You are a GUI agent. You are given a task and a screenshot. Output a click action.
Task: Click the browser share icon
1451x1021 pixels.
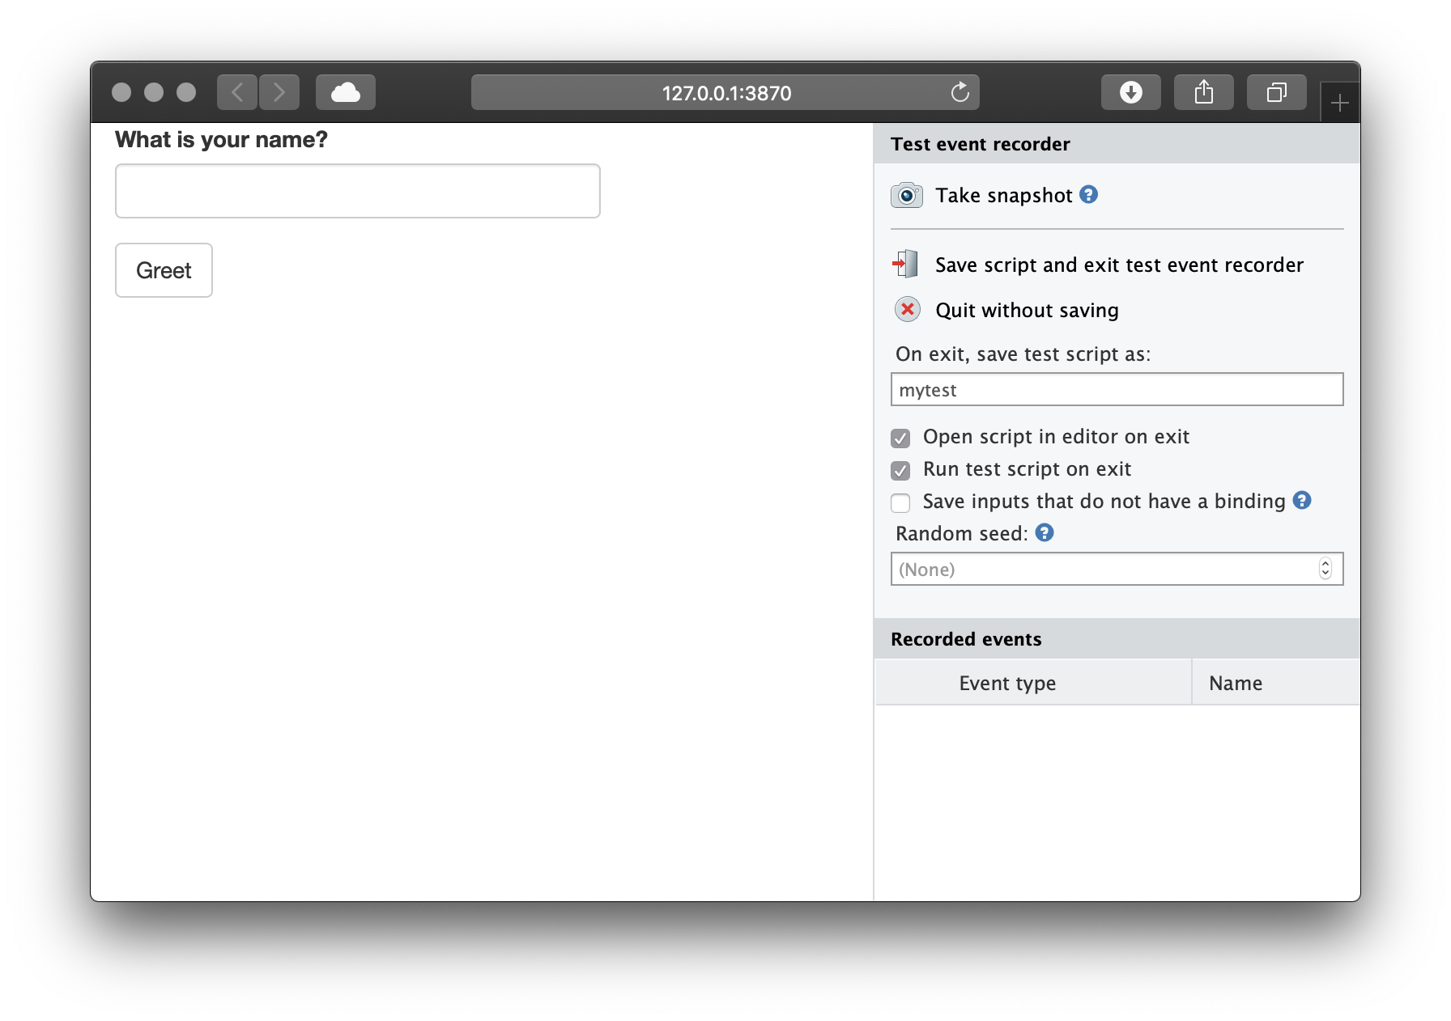pos(1203,93)
